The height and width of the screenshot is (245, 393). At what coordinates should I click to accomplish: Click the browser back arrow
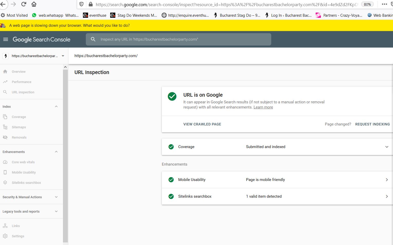[x=3, y=4]
